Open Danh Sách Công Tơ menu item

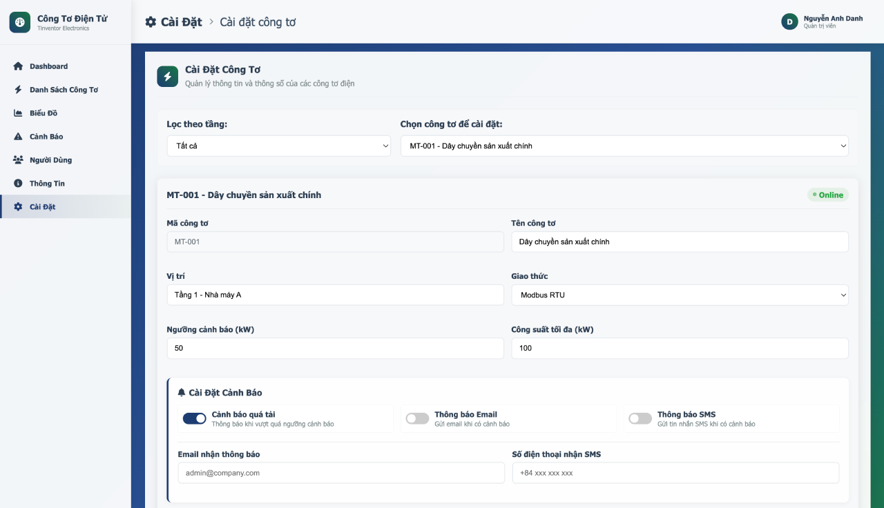[64, 90]
